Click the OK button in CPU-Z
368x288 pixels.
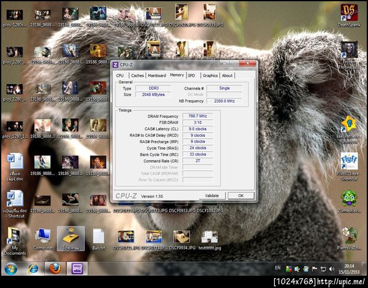click(x=241, y=196)
